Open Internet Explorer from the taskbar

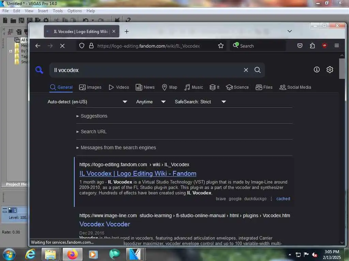[30, 254]
